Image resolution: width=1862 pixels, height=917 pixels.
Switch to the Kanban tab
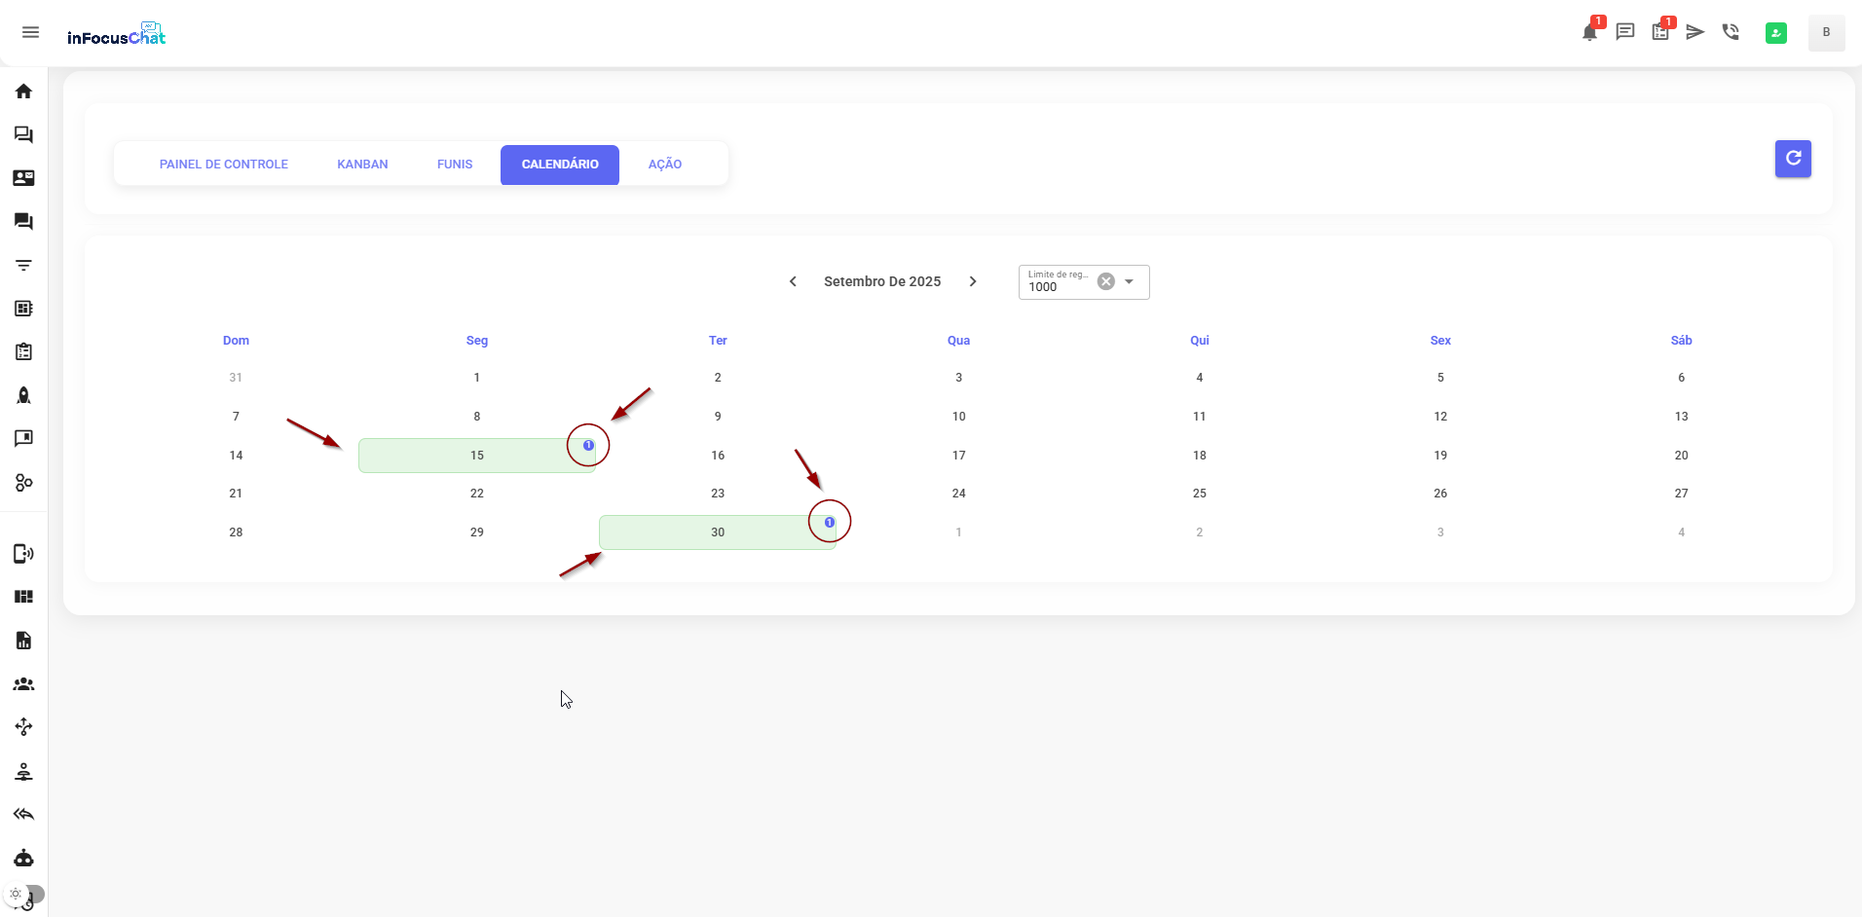362,165
